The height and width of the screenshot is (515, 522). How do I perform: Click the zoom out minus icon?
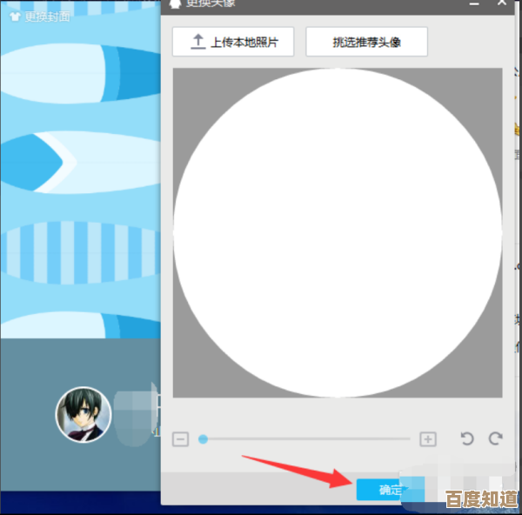click(x=180, y=439)
